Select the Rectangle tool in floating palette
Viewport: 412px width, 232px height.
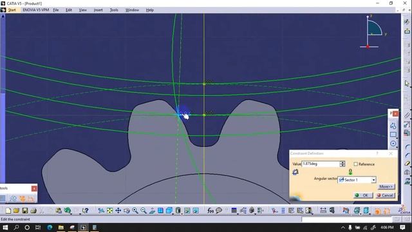point(393,135)
